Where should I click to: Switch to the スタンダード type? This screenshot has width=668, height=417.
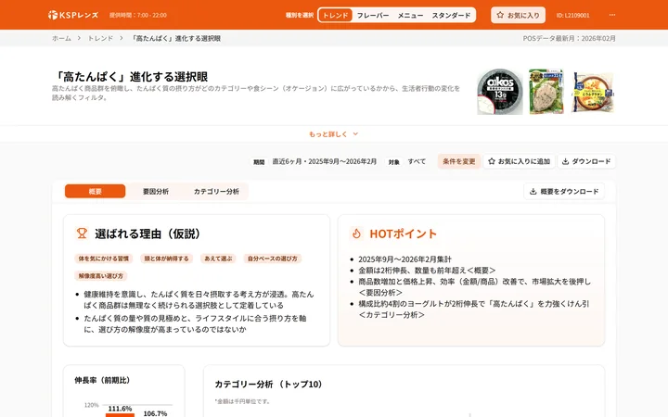[x=451, y=16]
